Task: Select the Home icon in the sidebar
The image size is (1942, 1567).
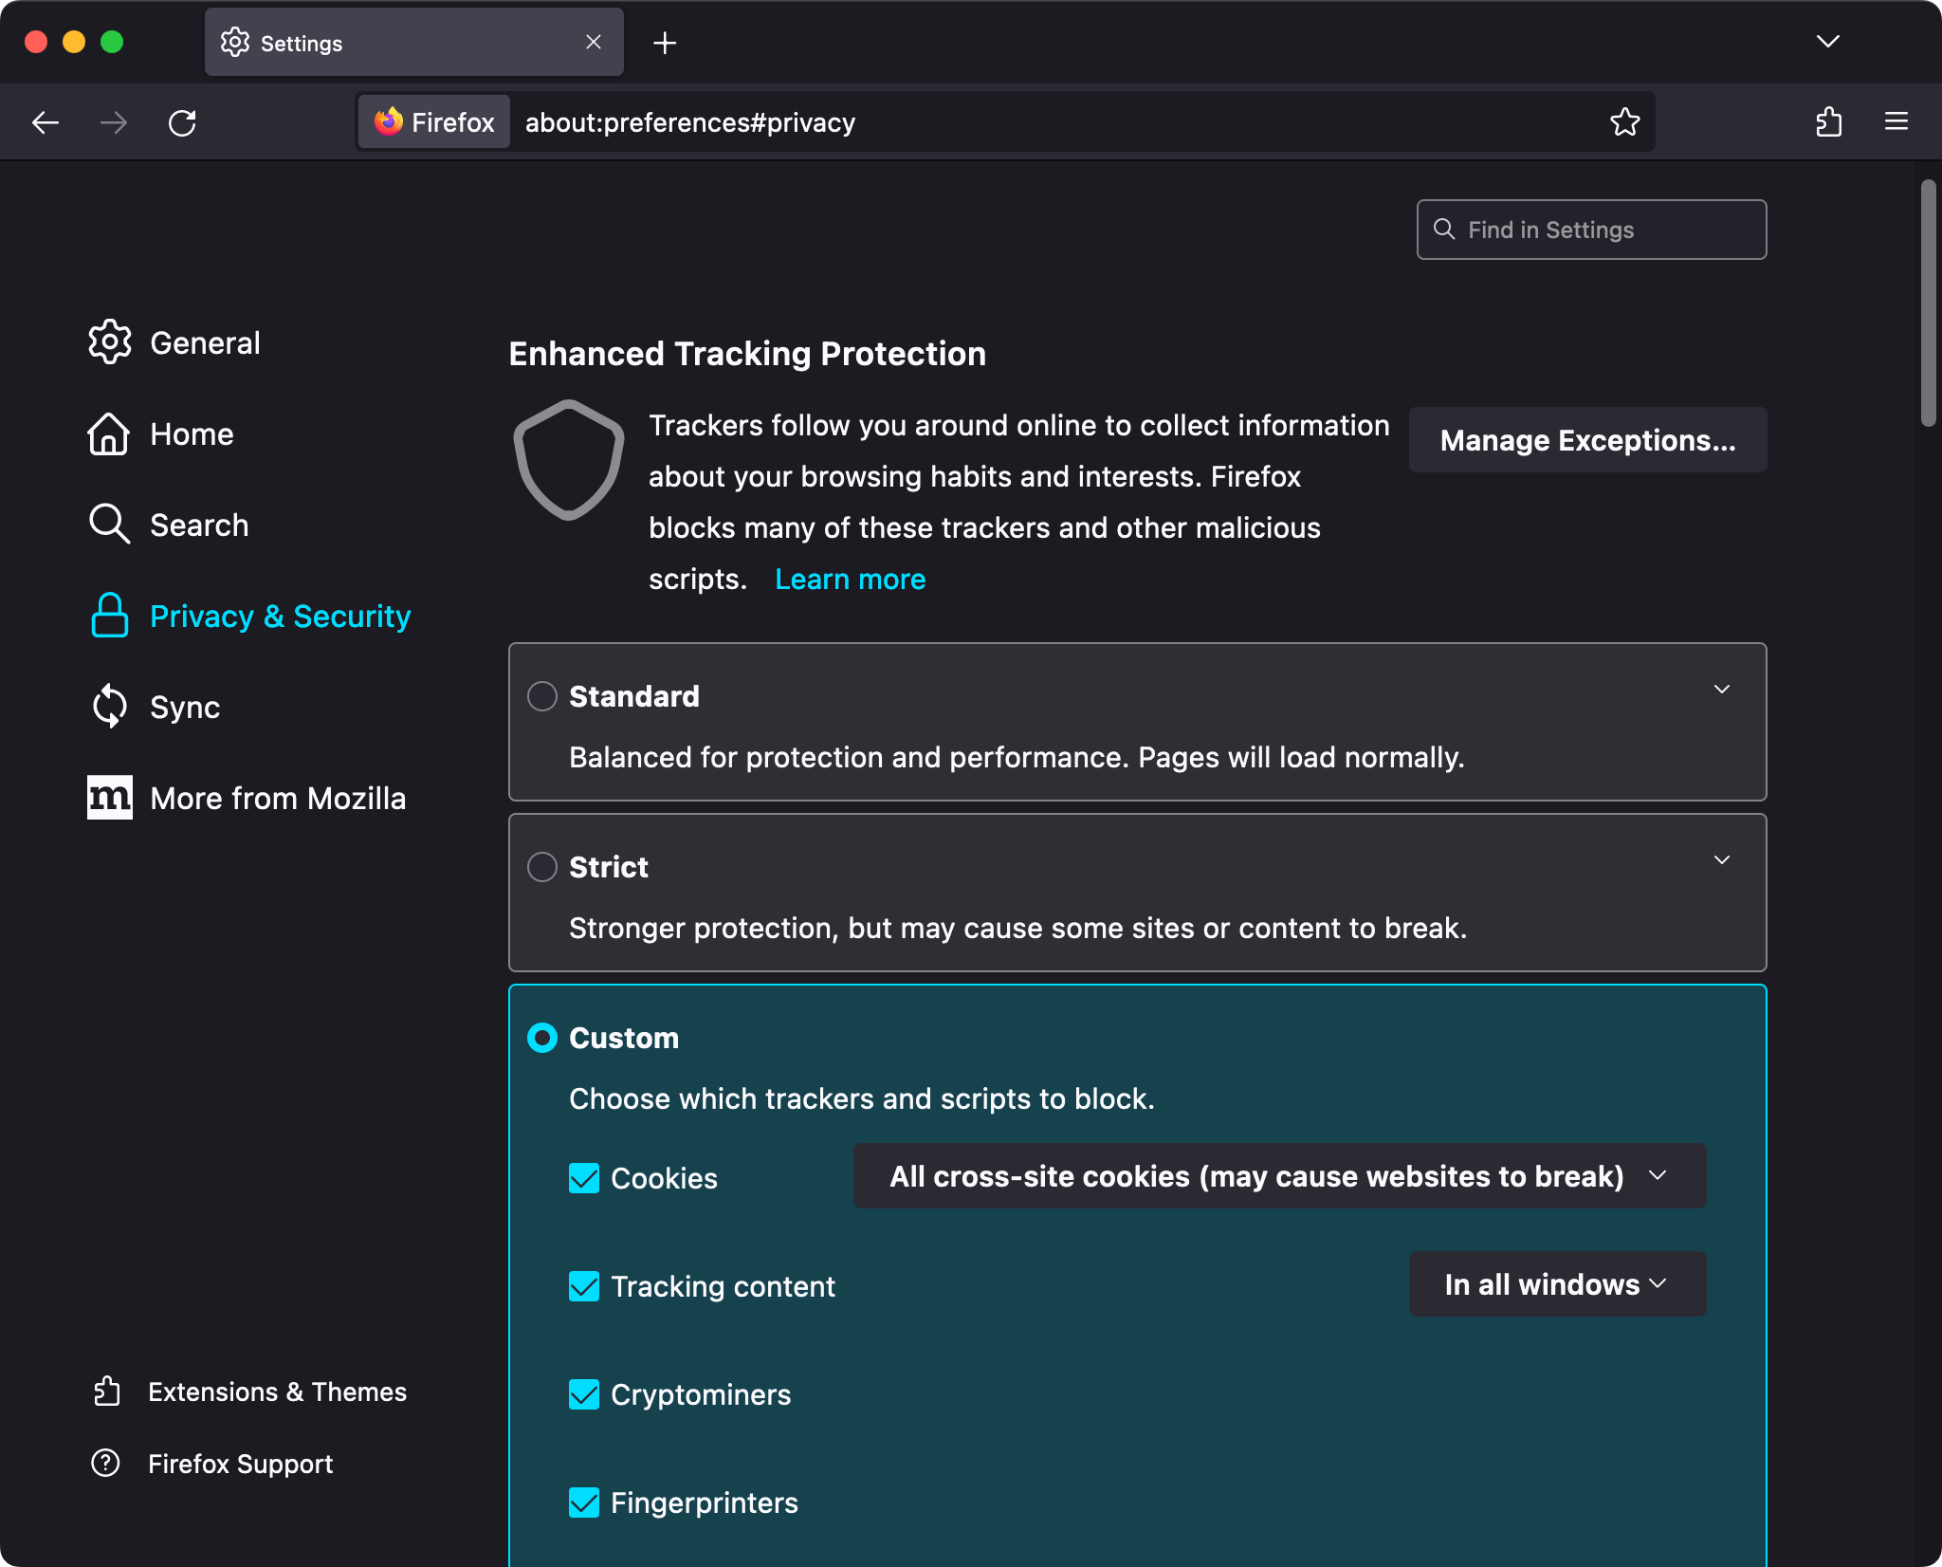Action: coord(109,433)
